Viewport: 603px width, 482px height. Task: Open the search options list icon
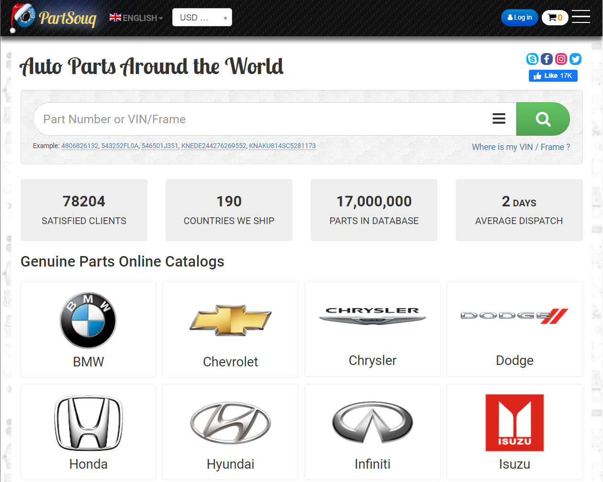point(499,118)
